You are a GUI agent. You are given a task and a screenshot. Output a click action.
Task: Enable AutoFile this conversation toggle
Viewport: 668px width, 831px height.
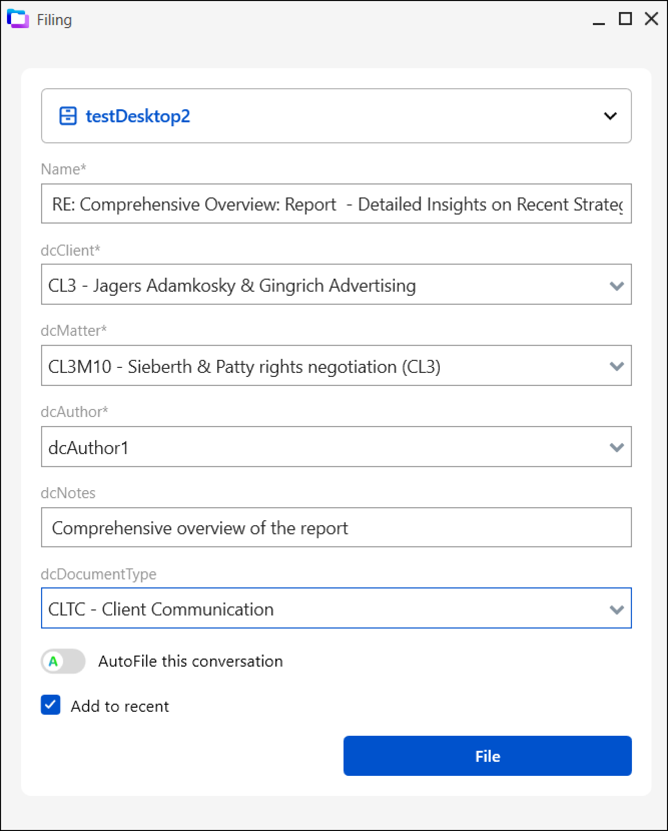point(63,661)
